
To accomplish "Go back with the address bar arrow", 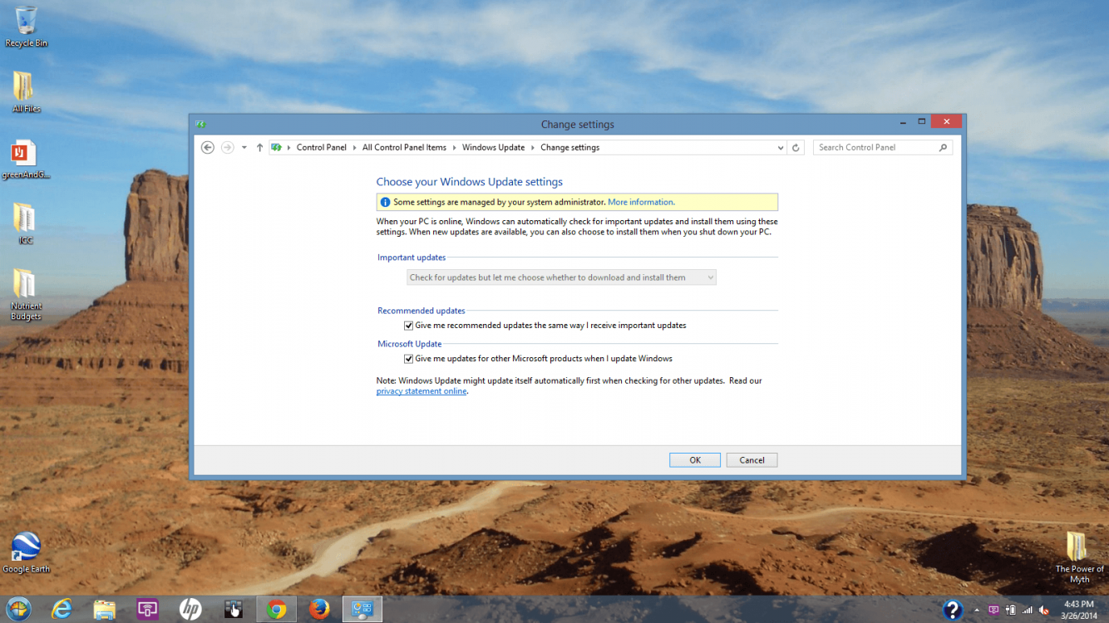I will 208,147.
